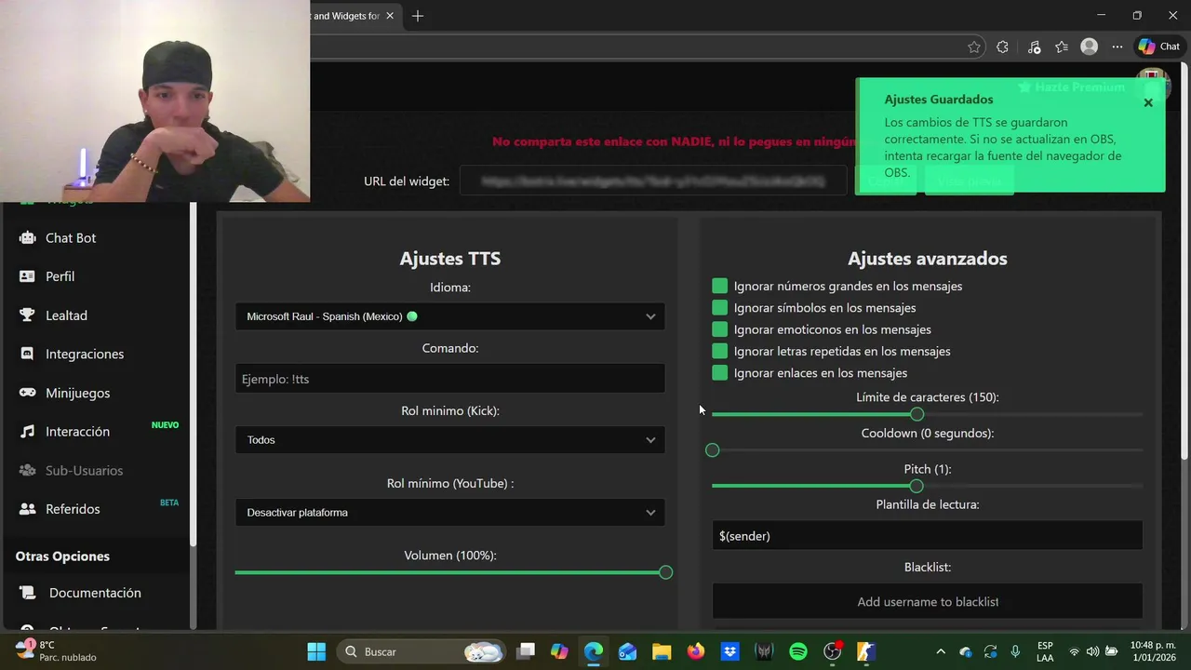
Task: Open Copilot Chat in browser
Action: tap(1159, 47)
